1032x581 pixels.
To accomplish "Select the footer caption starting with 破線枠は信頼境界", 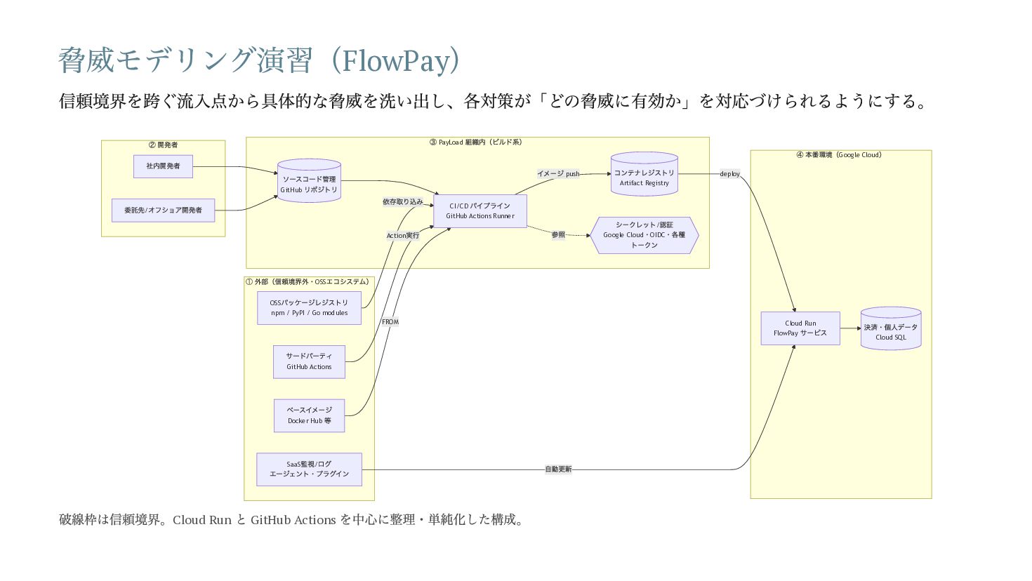I will pos(292,520).
